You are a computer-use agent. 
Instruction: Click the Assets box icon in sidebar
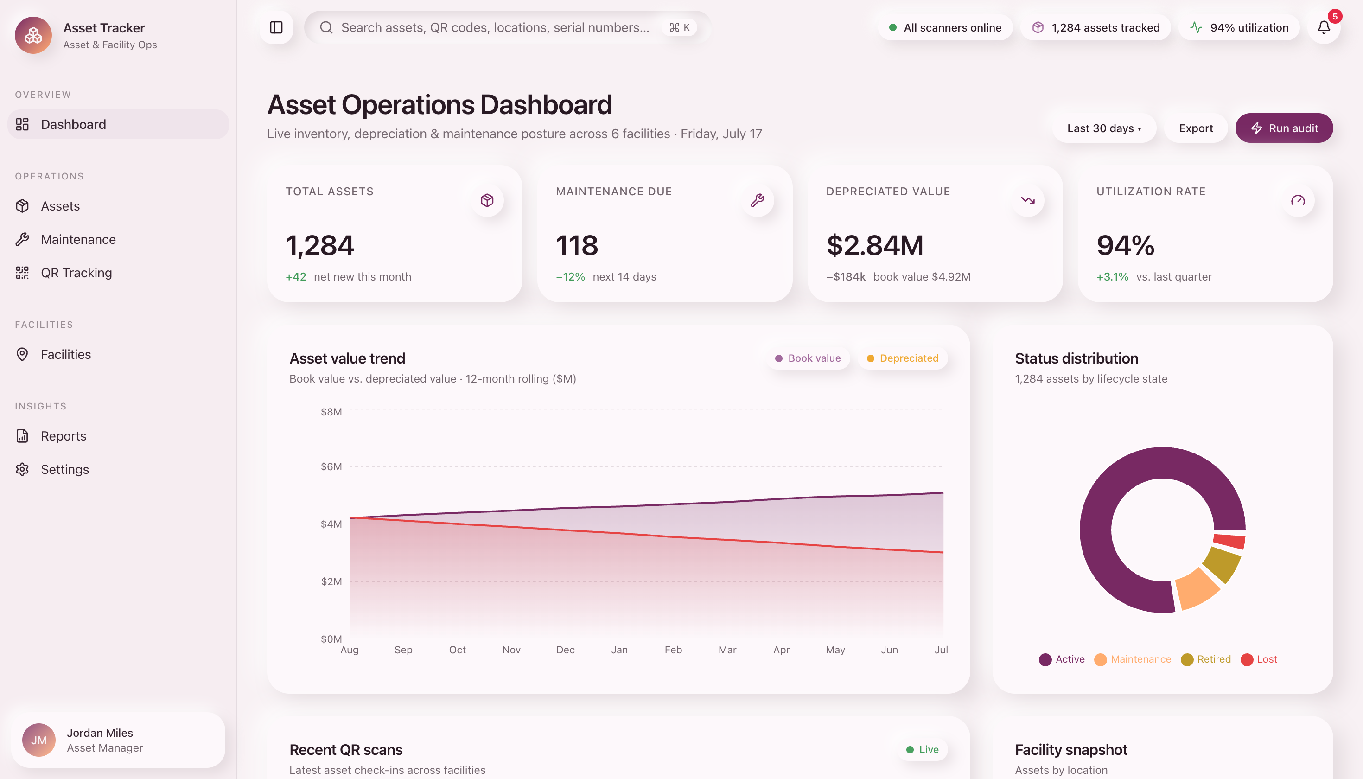pos(22,206)
